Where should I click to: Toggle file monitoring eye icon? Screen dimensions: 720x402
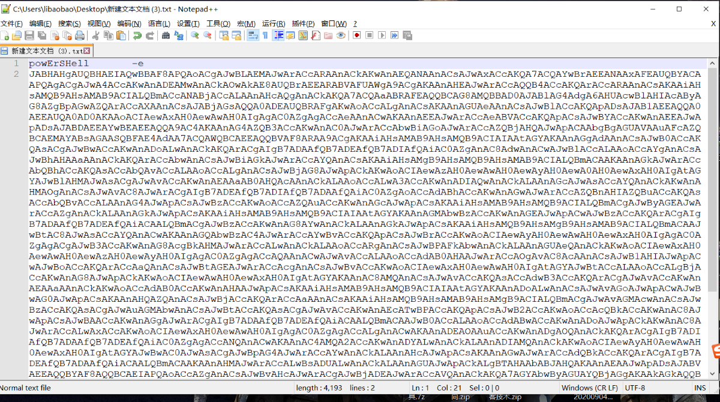pyautogui.click(x=341, y=35)
